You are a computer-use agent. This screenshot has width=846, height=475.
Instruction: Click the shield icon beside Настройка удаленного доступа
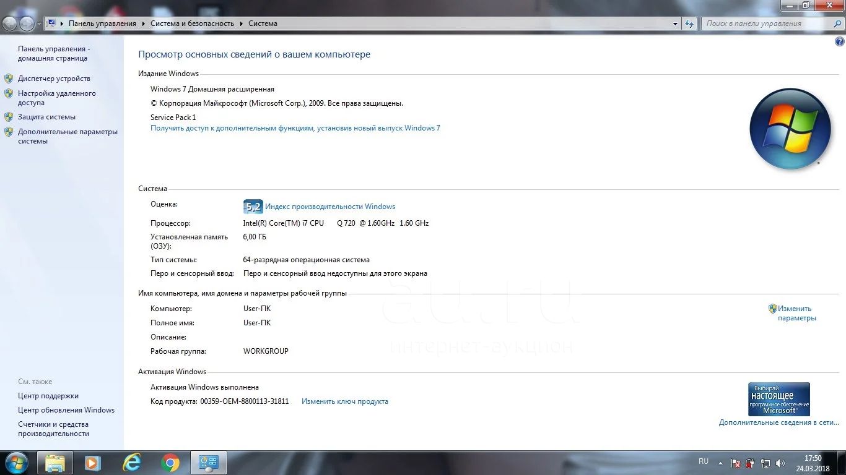(x=9, y=93)
